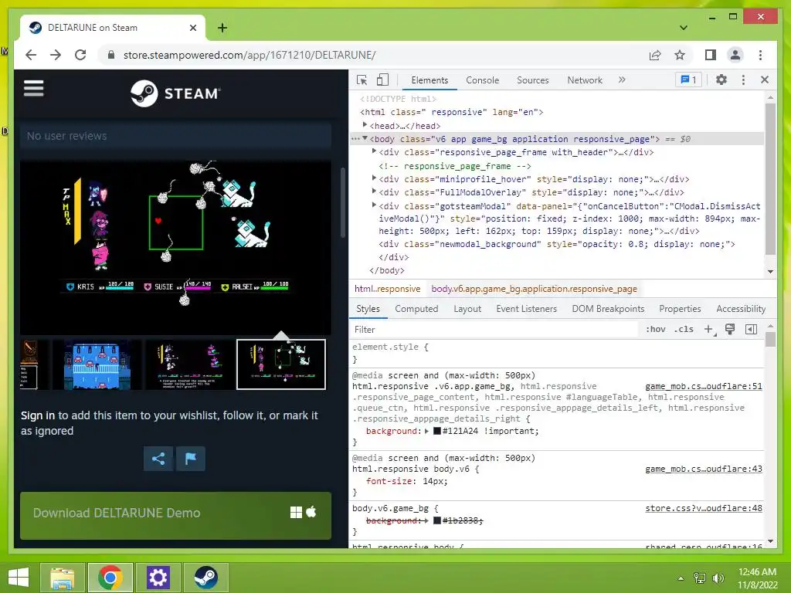Expand the miniprofile_hover div
The image size is (791, 593).
374,178
